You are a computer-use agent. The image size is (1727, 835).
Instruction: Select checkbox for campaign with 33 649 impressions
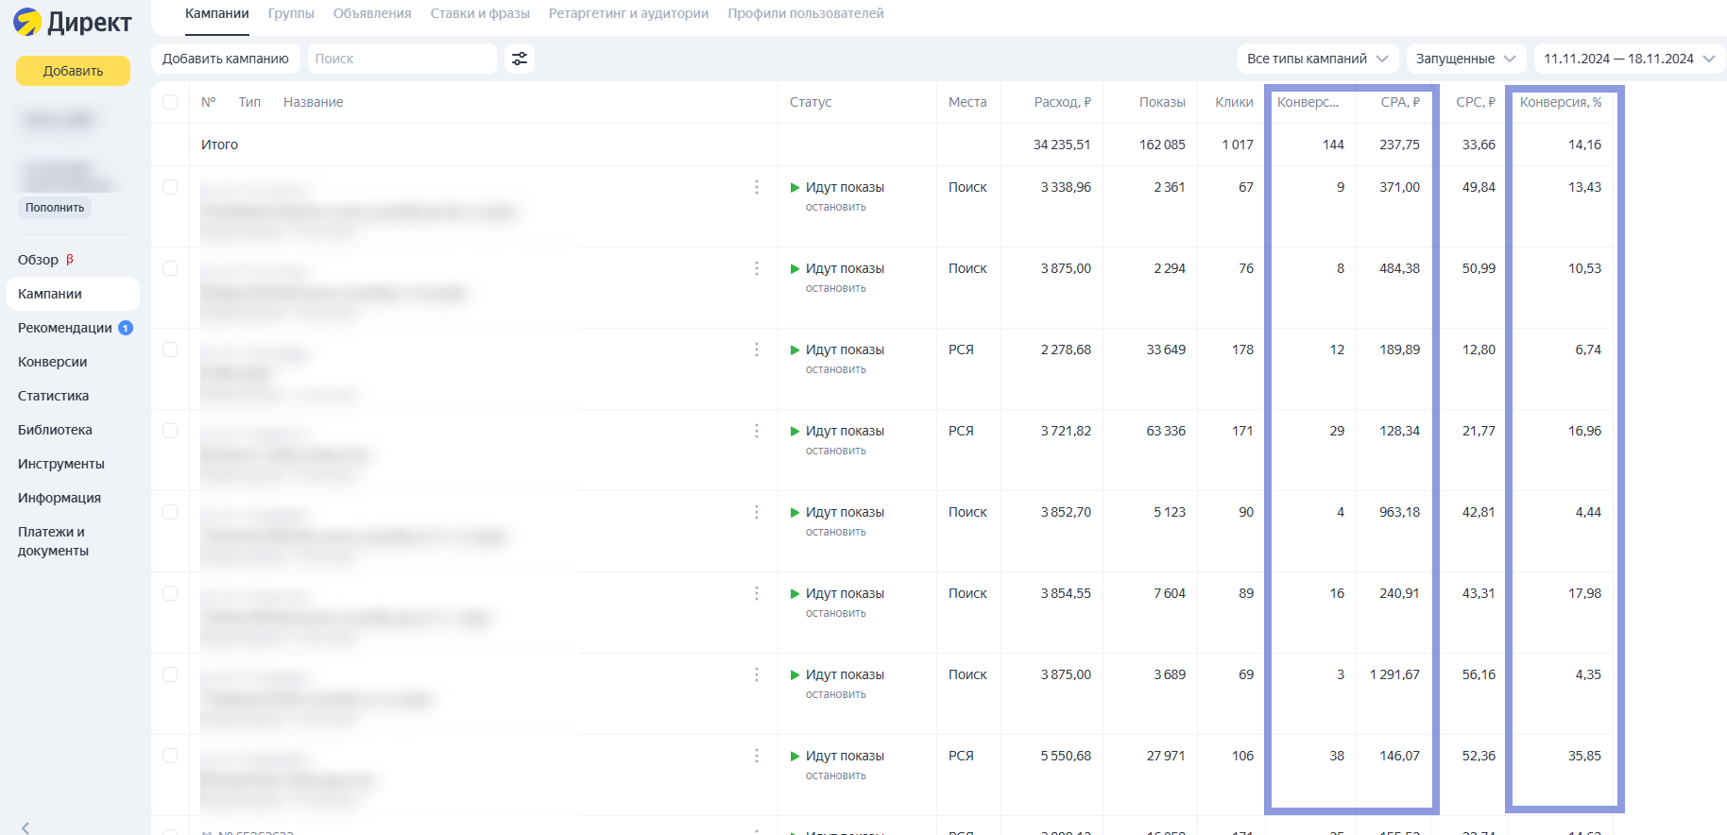(x=170, y=349)
